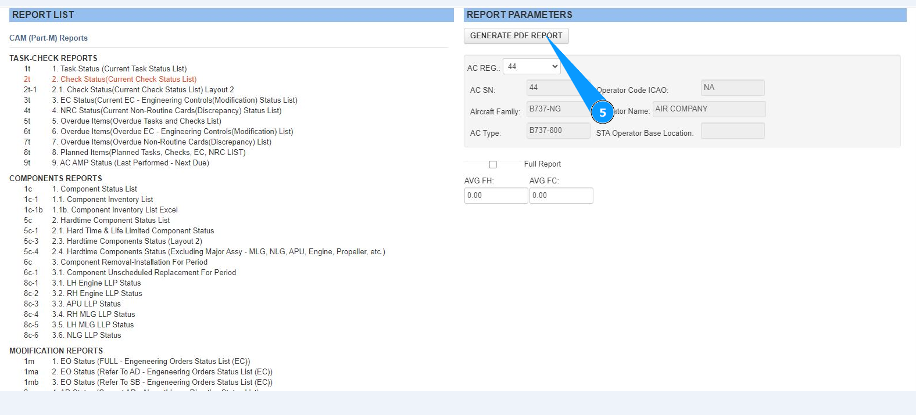The image size is (916, 415).
Task: Click the Aircraft Family field B737-NG
Action: (558, 109)
